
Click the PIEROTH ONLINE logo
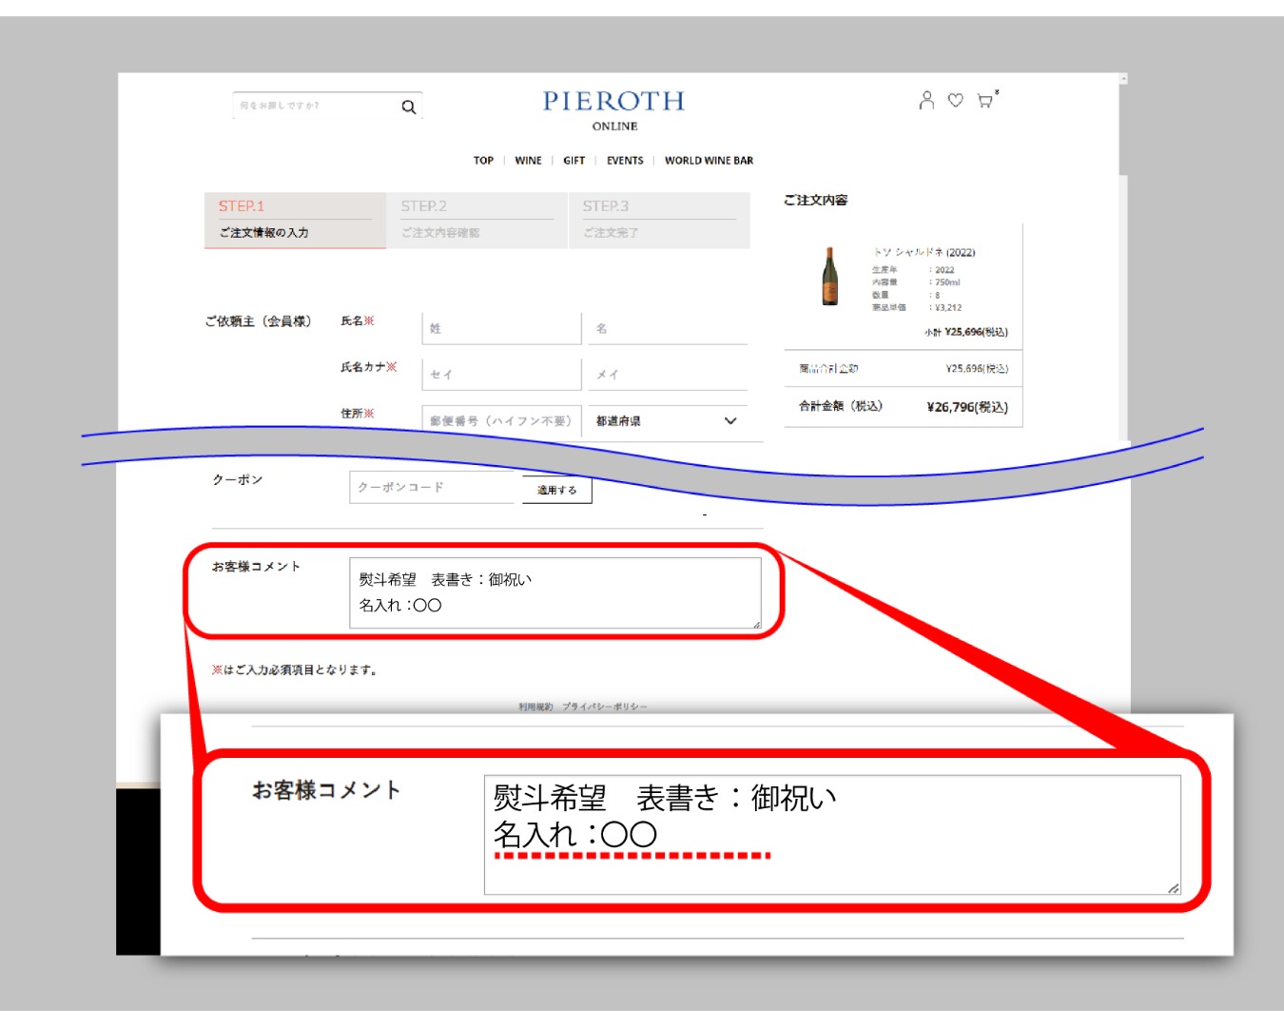click(x=613, y=109)
